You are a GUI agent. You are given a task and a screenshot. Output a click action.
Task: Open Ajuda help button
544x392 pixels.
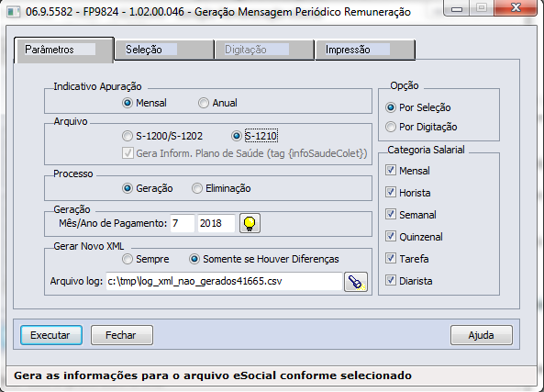(482, 335)
